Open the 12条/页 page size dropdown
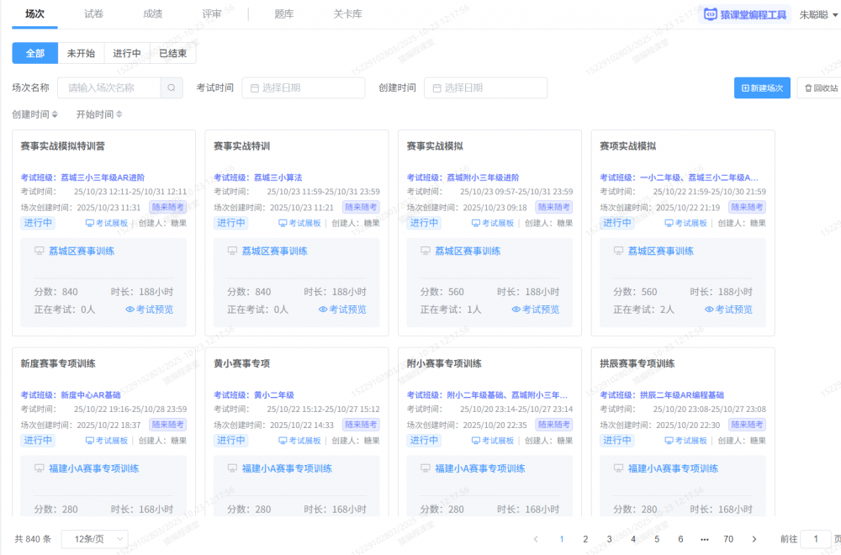The width and height of the screenshot is (841, 555). [94, 539]
